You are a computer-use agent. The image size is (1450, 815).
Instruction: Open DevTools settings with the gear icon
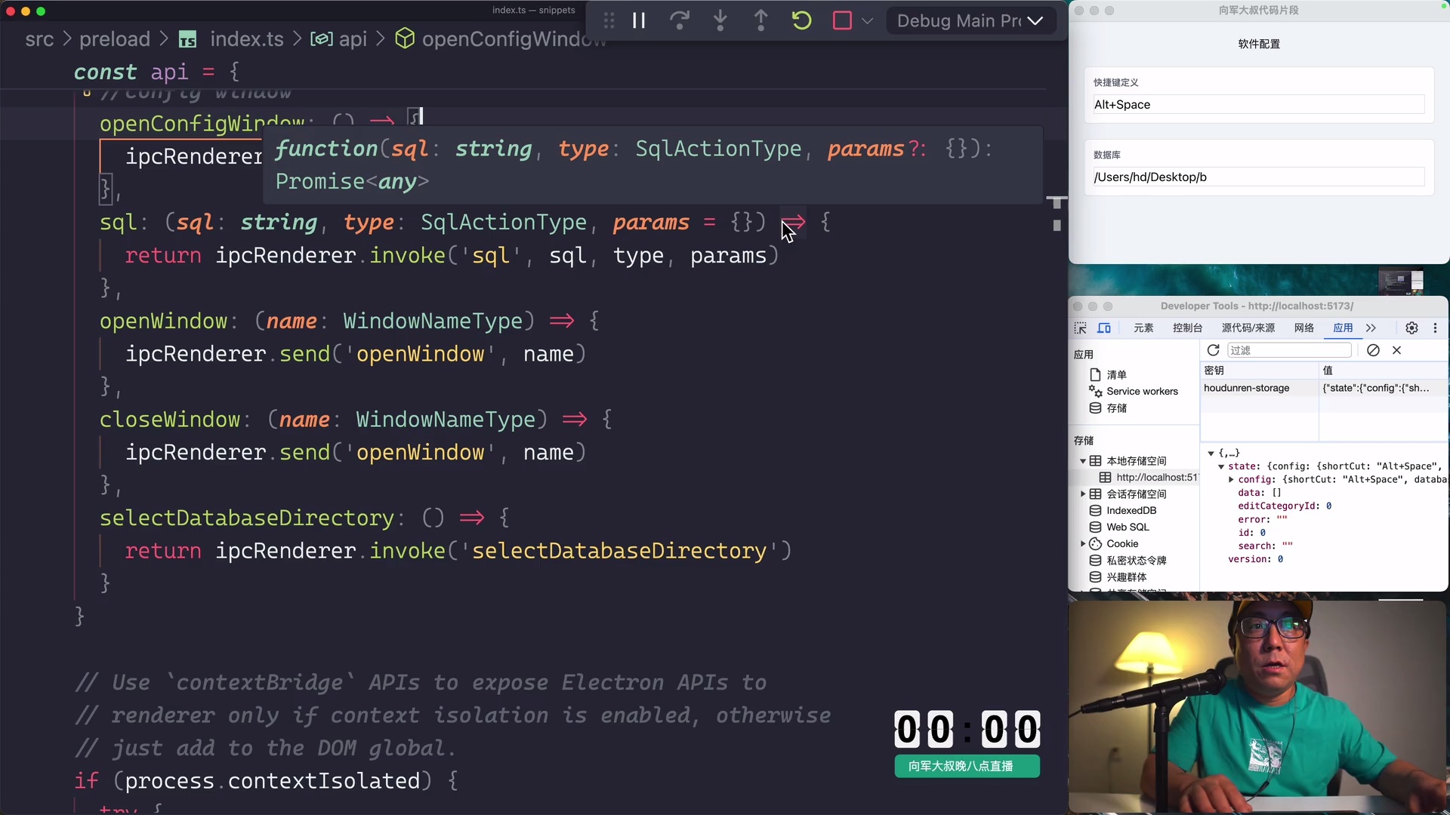click(x=1411, y=328)
